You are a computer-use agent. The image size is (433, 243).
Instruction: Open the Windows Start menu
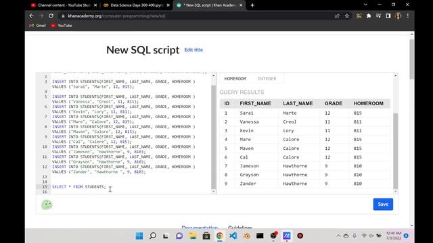pyautogui.click(x=139, y=236)
